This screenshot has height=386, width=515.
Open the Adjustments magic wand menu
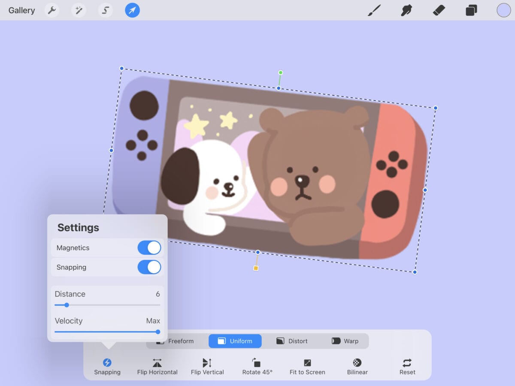[x=79, y=10]
